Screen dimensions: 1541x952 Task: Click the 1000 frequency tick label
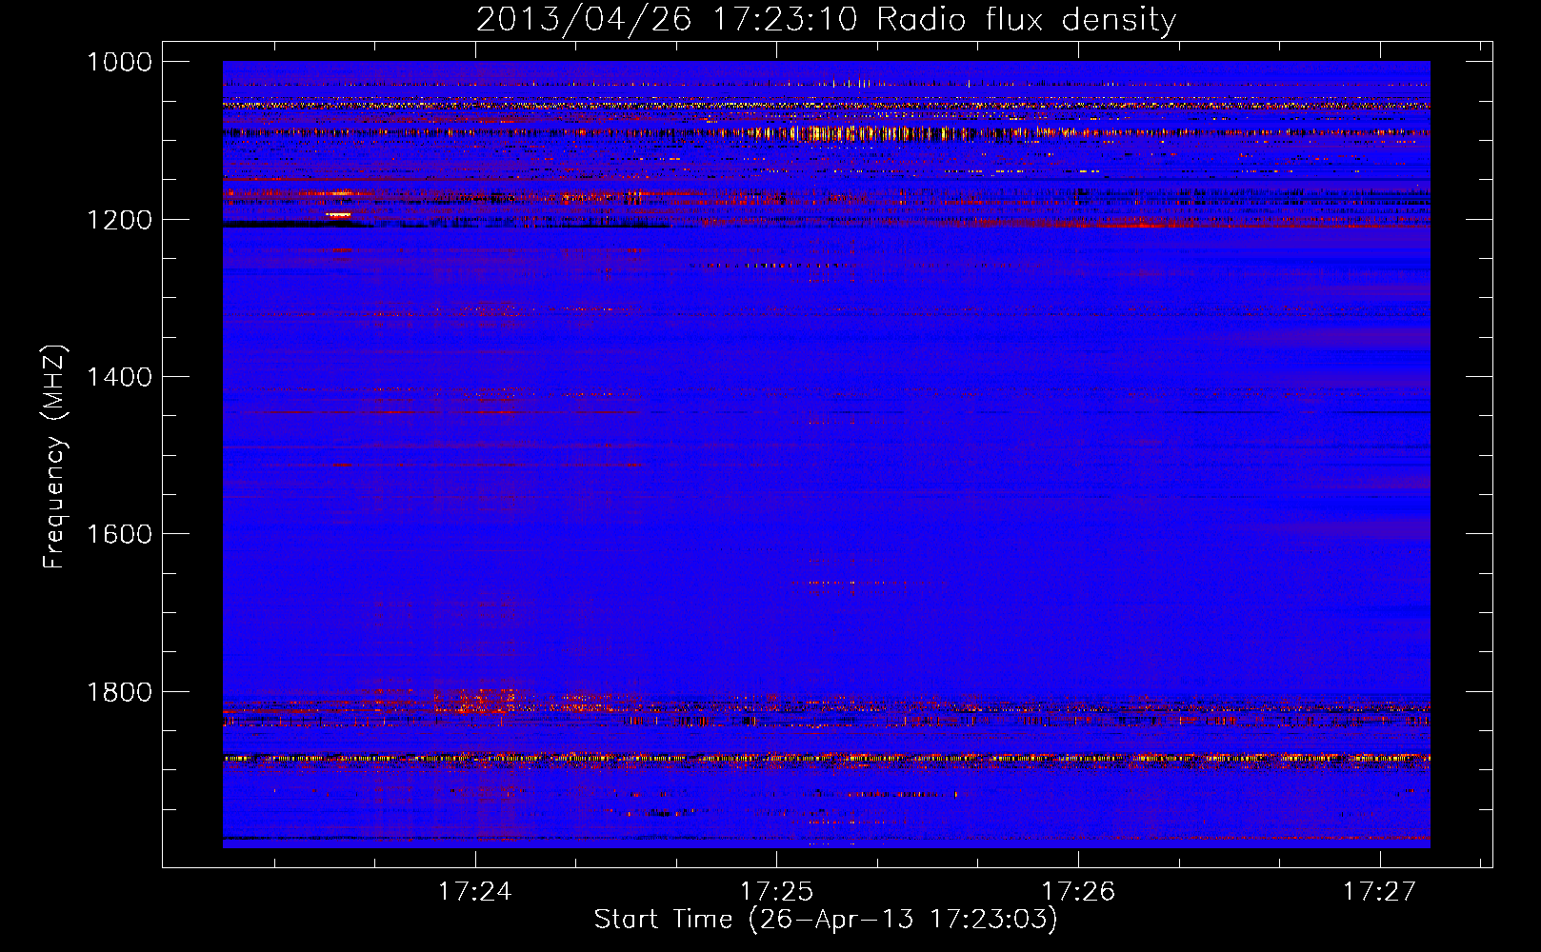click(x=119, y=62)
